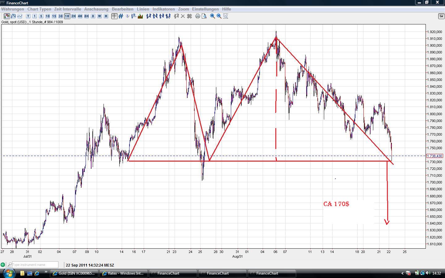Toggle the chart grid icon
The image size is (445, 278).
tap(121, 16)
